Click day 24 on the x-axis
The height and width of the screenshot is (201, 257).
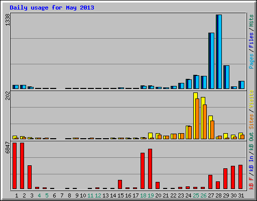pyautogui.click(x=188, y=195)
